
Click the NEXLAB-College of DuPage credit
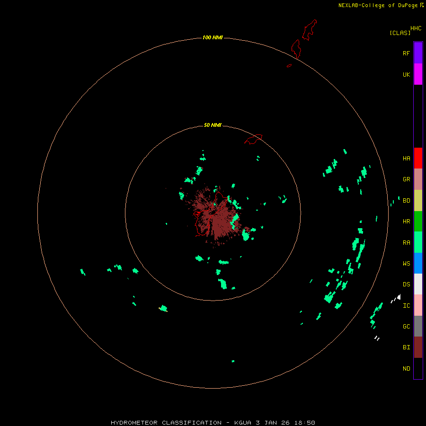(x=378, y=5)
